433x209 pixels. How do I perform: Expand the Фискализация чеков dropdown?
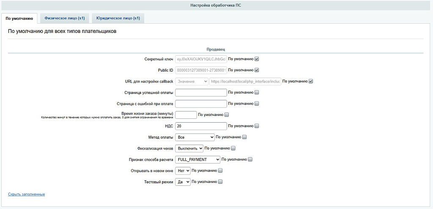(189, 148)
